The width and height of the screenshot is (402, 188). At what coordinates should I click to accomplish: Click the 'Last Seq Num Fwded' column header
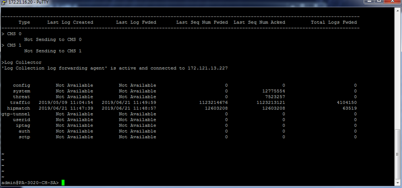202,22
